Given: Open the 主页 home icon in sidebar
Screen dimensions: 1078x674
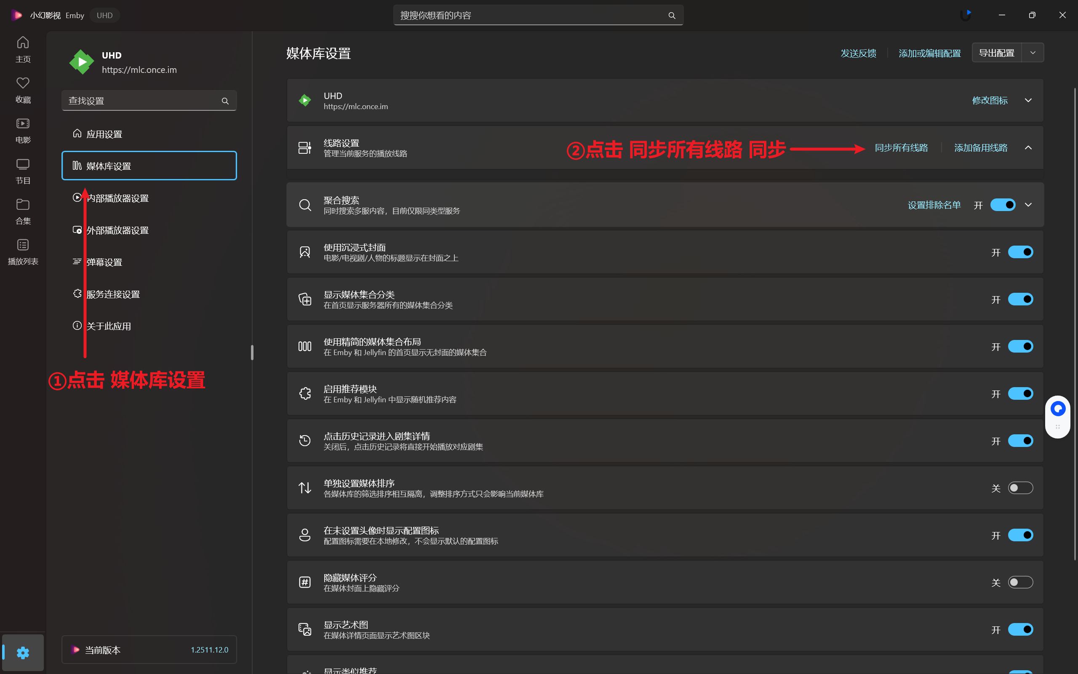Looking at the screenshot, I should tap(23, 43).
